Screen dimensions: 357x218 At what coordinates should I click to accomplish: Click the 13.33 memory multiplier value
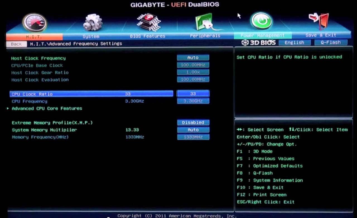click(132, 130)
